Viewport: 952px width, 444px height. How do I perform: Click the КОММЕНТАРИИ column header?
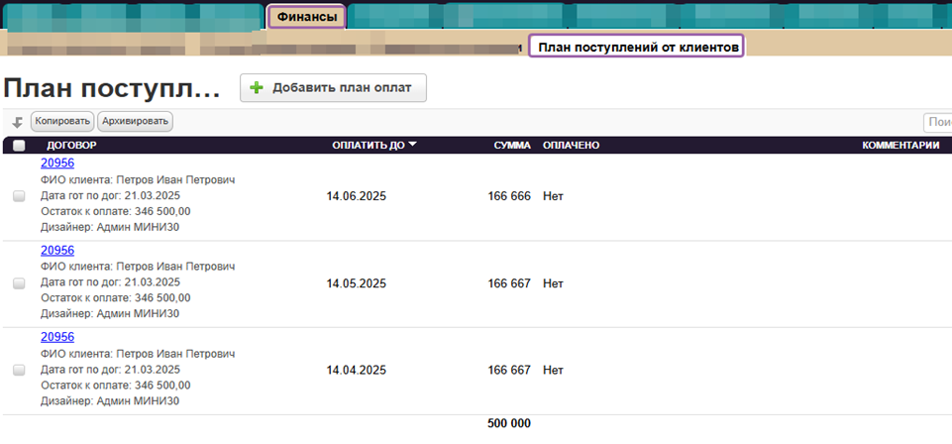899,146
